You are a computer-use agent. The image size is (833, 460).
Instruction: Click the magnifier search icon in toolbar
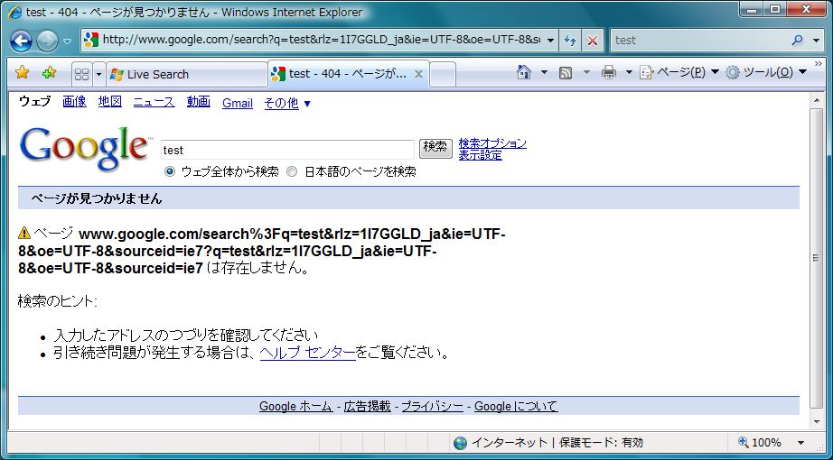point(798,40)
